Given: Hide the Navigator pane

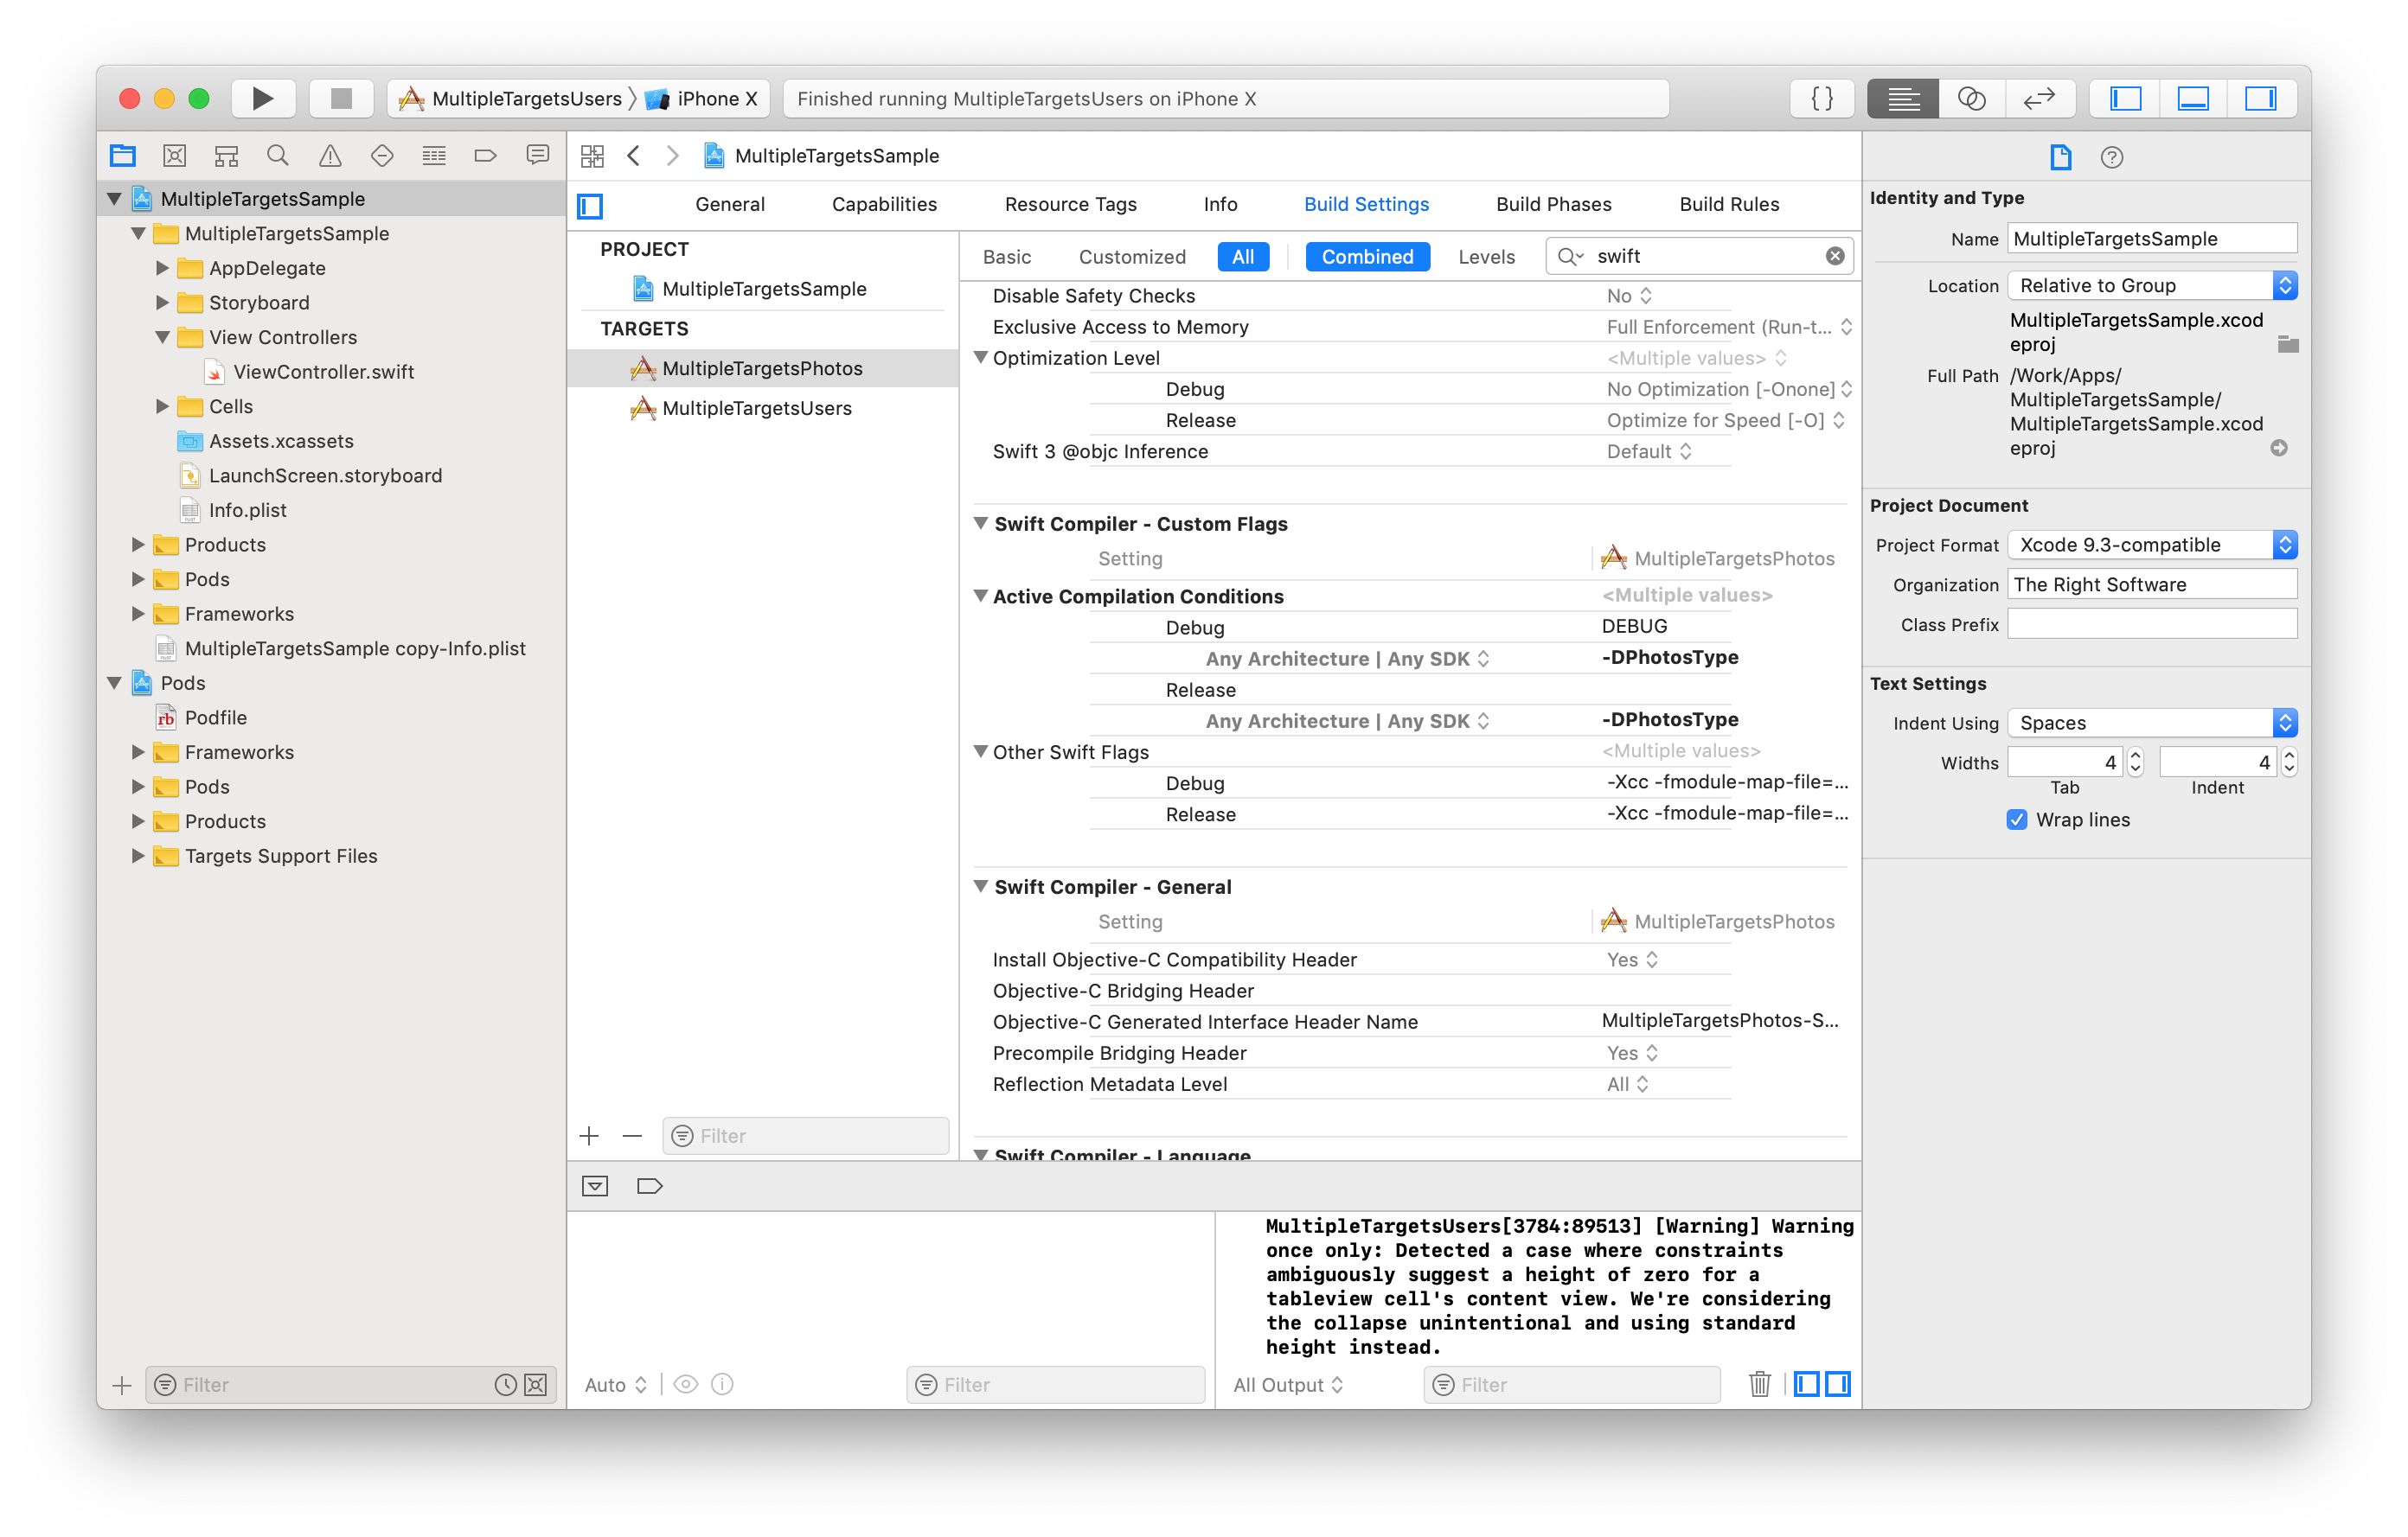Looking at the screenshot, I should [2125, 98].
